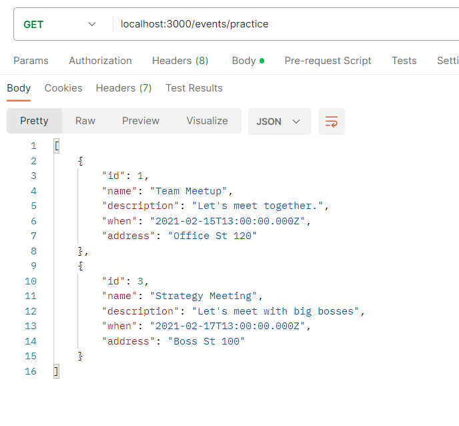Click the request URL field localhost:3000/events/practice

[x=194, y=24]
